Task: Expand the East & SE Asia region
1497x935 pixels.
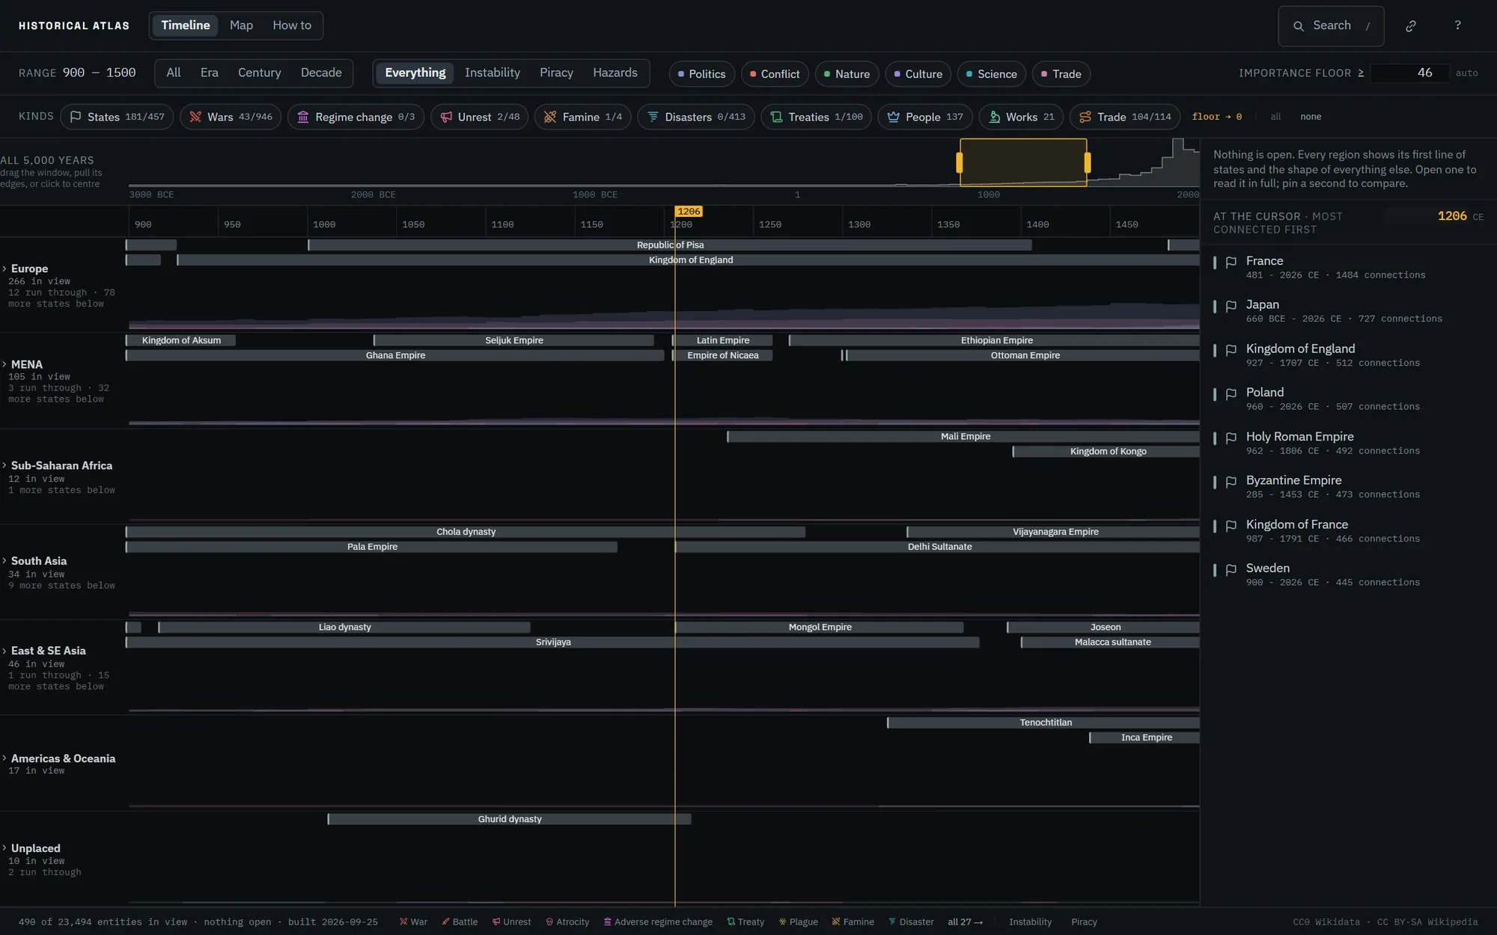Action: coord(44,651)
